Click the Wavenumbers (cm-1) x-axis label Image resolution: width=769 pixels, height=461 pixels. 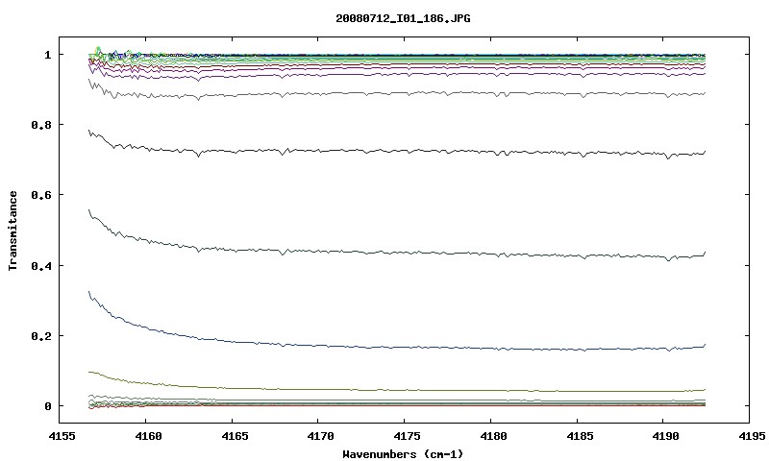[x=403, y=454]
